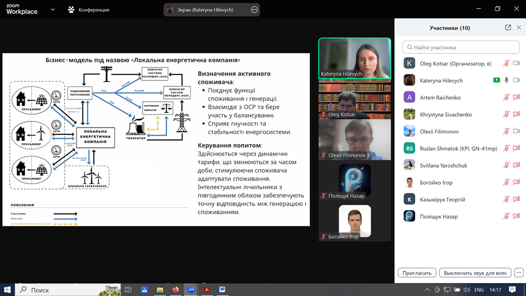Click Казьмірук Георгій's disabled camera icon
This screenshot has height=296, width=526.
tap(516, 199)
